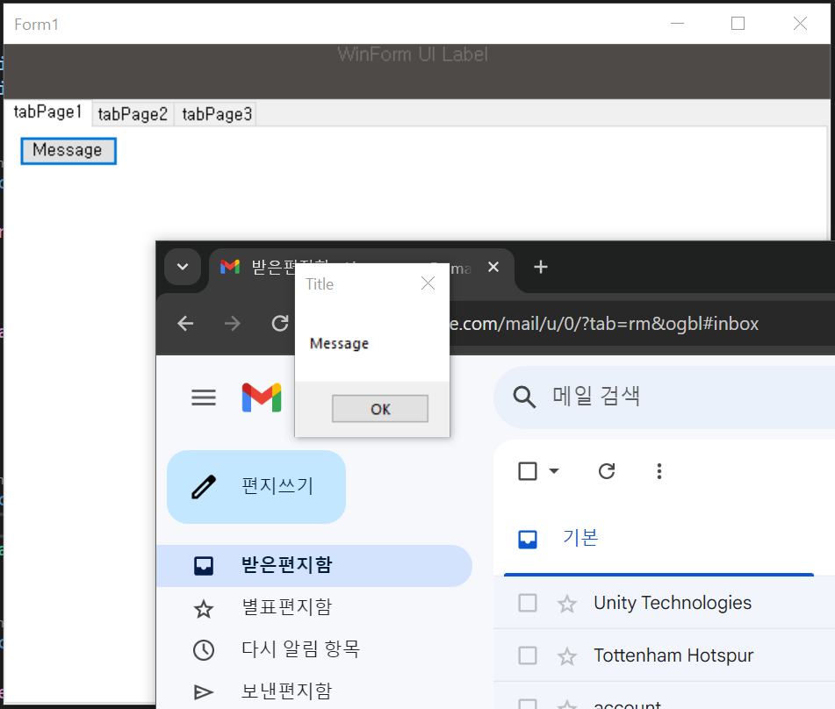
Task: Compose new mail with 편지쓰기
Action: 256,486
